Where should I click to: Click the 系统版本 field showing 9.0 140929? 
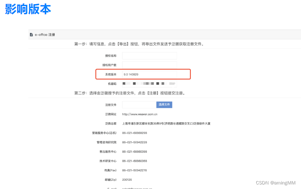coord(150,74)
